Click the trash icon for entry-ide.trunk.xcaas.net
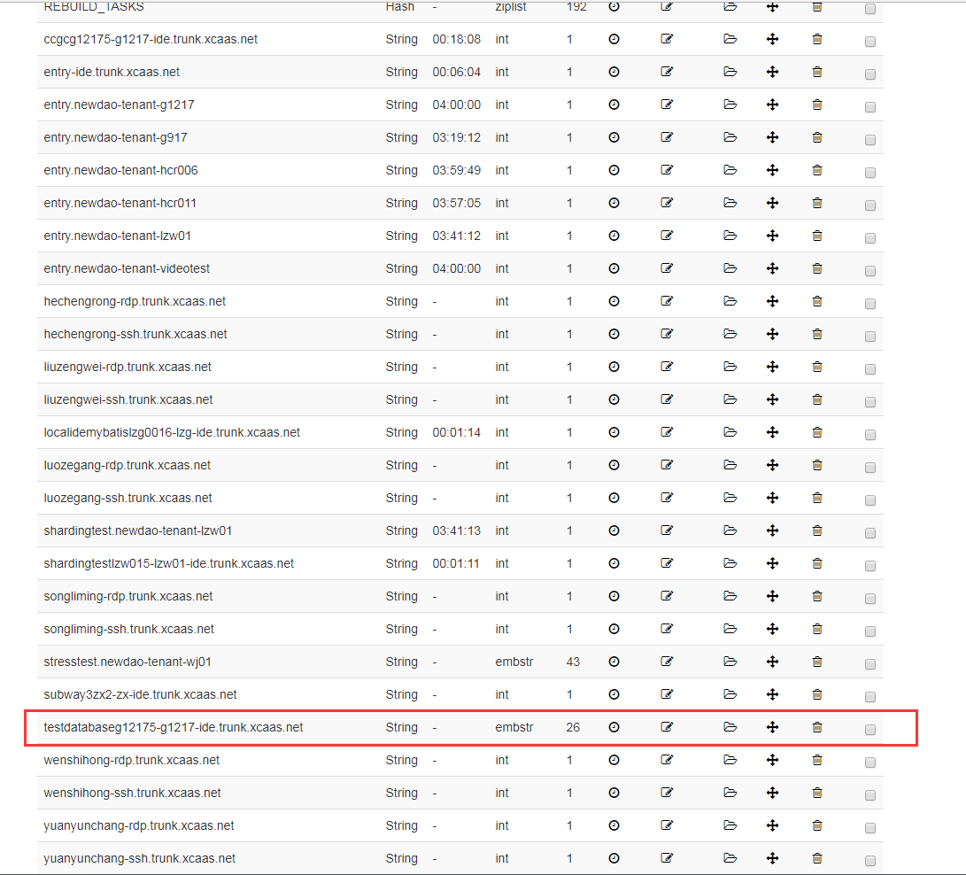Screen dimensions: 966x875 (x=816, y=72)
